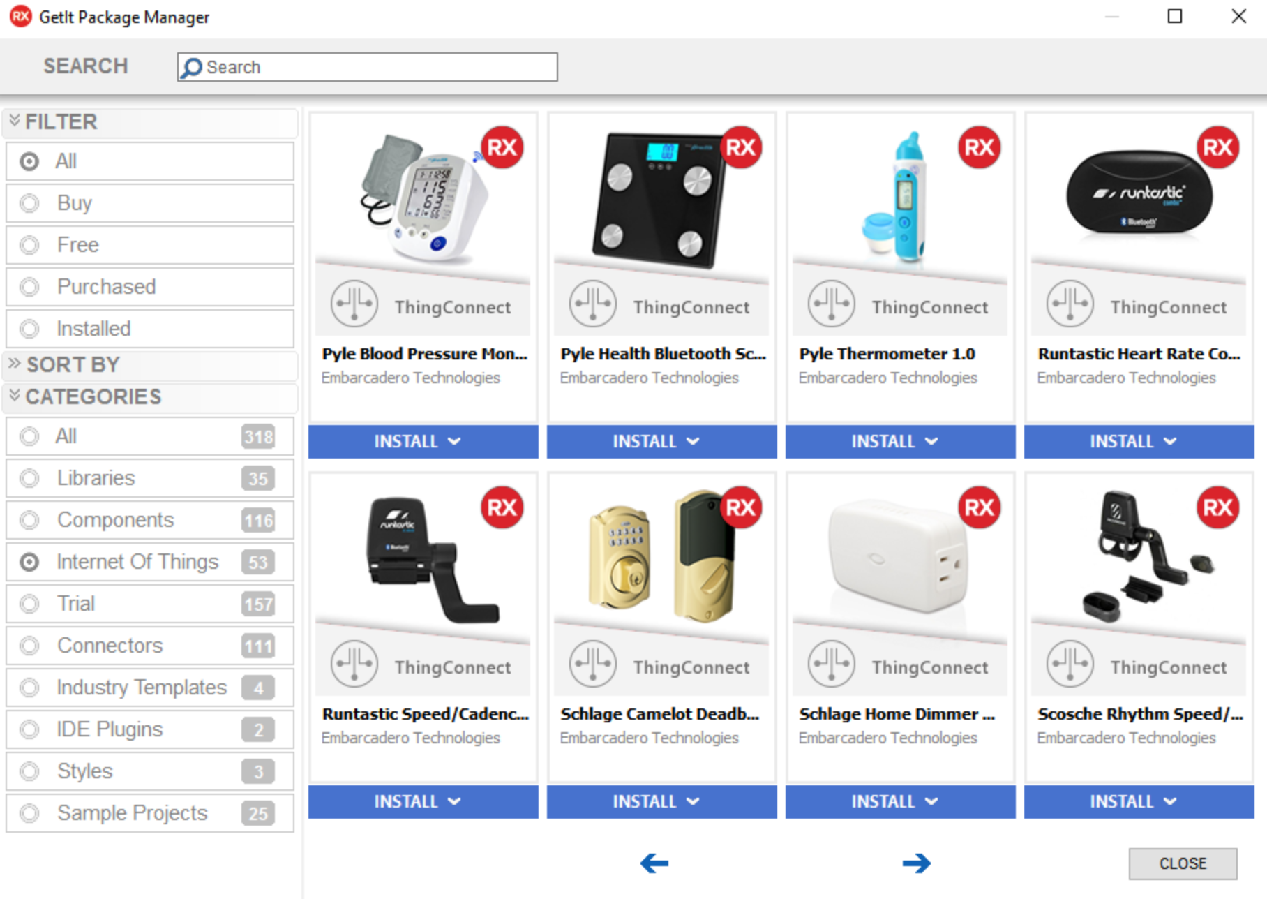Click the RX badge on Pyle Health Bluetooth Scale card

click(741, 147)
